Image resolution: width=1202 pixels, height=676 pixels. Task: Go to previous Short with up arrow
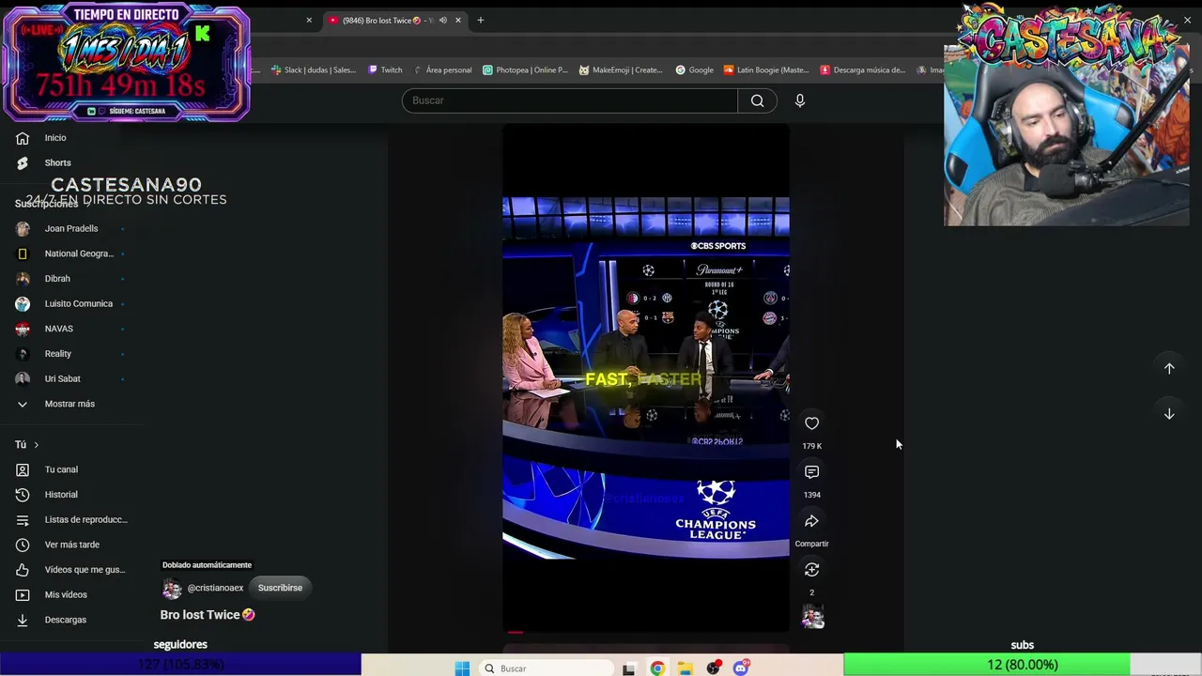[x=1169, y=369]
